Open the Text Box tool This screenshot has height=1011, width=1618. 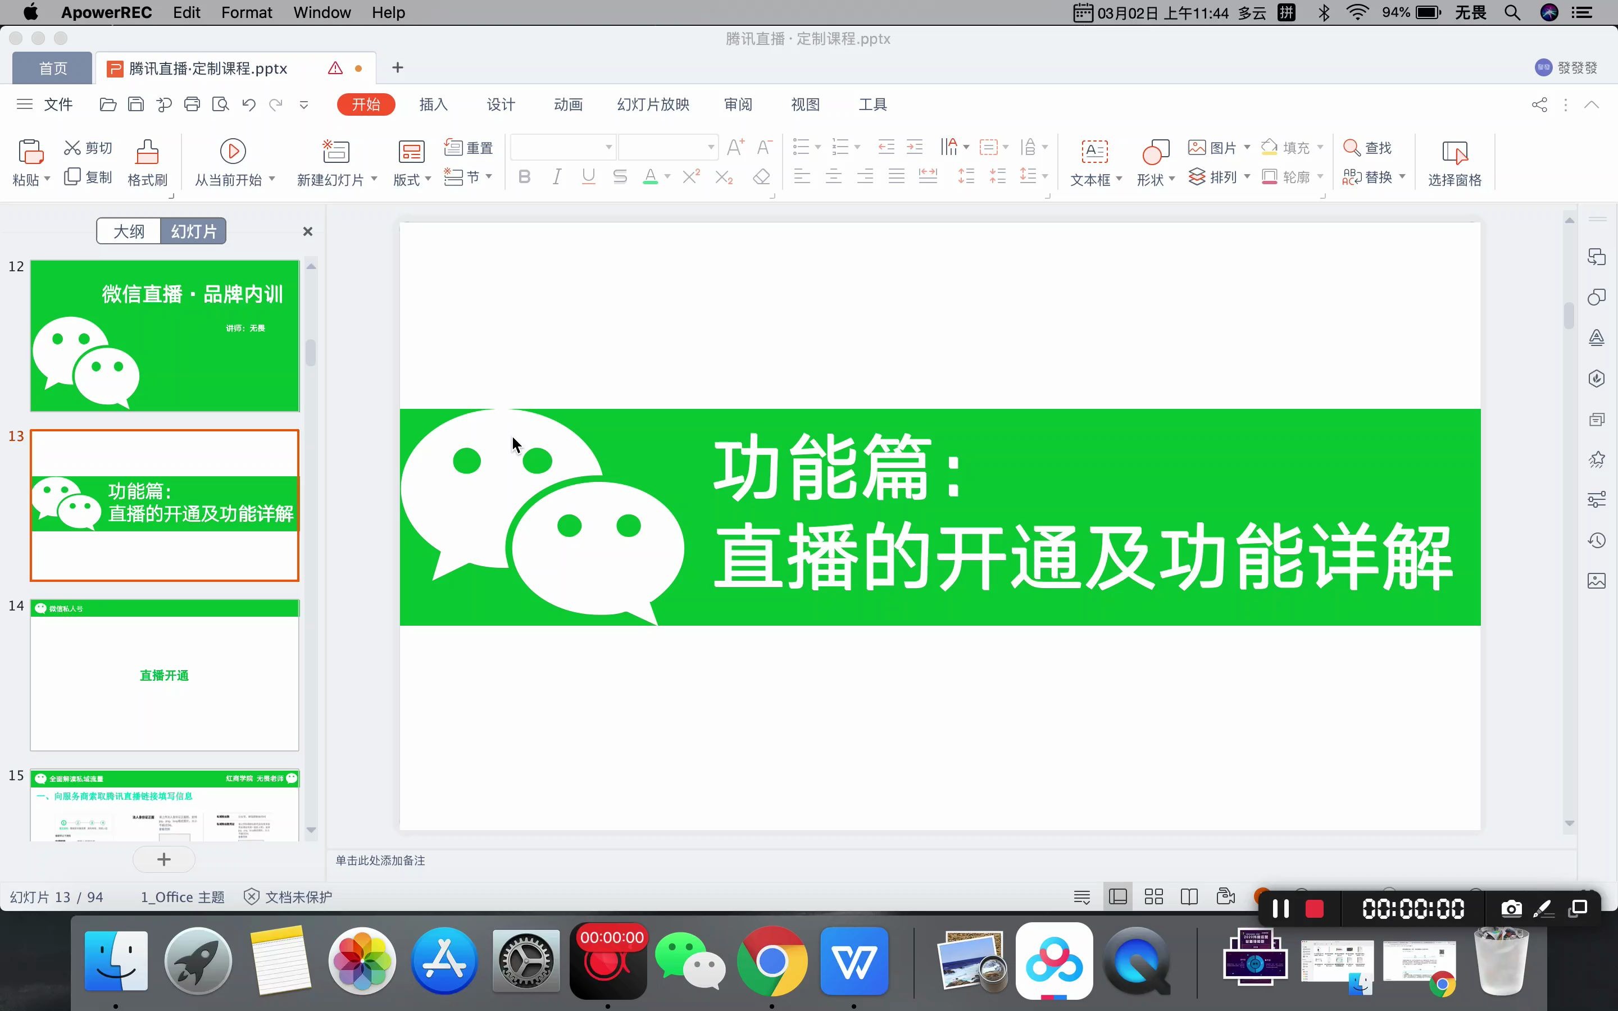point(1094,152)
